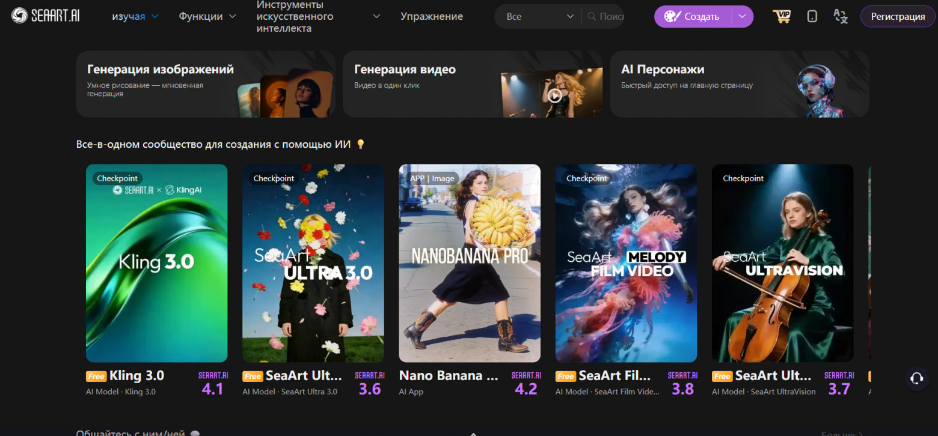Open the Kling 3.0 thumbnail
The width and height of the screenshot is (938, 436).
coord(157,263)
